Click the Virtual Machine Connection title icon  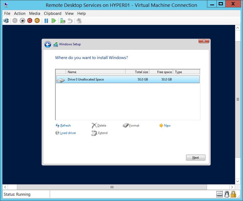(x=6, y=5)
